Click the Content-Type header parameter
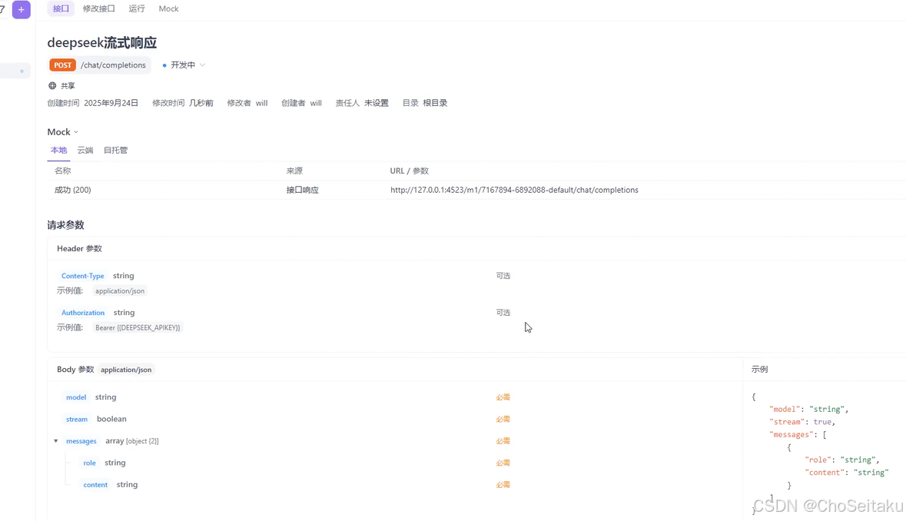 (x=83, y=276)
